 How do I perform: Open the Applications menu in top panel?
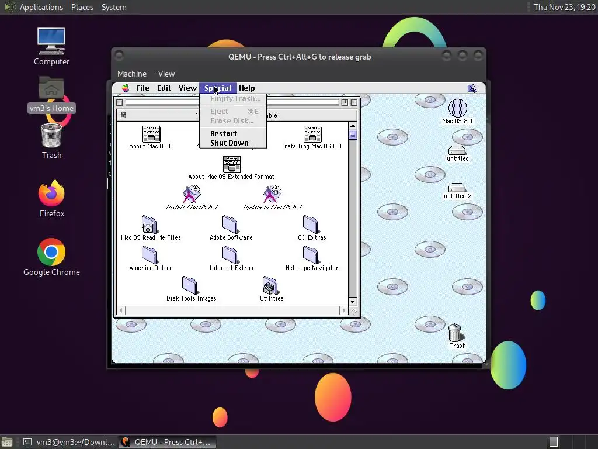[41, 7]
